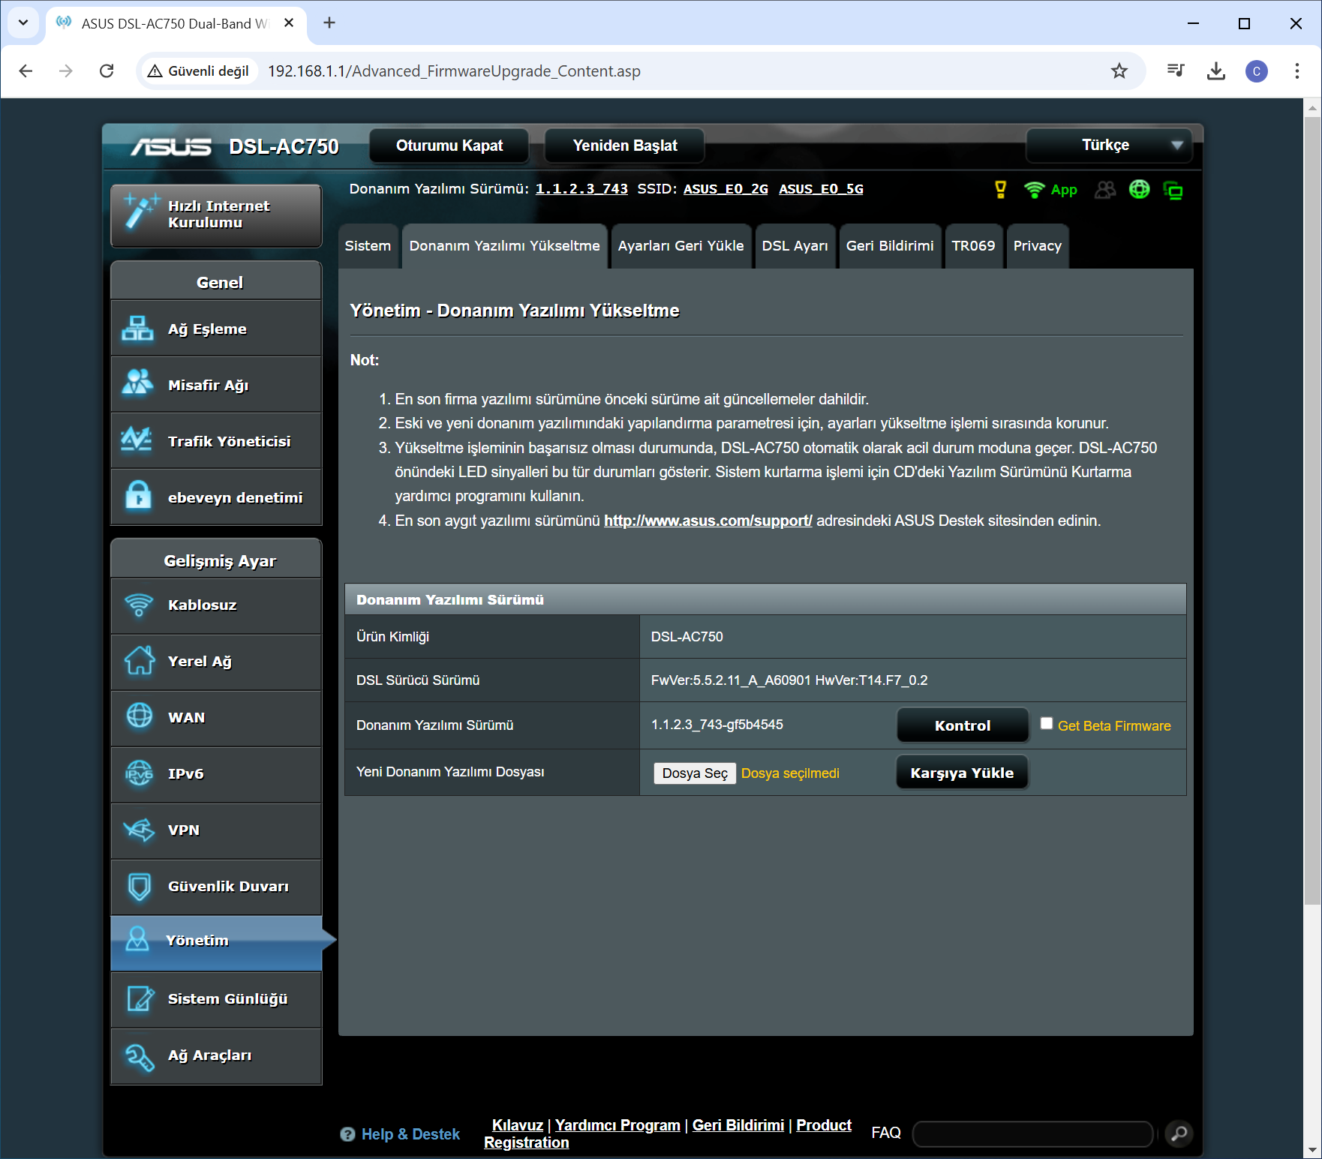Viewport: 1322px width, 1159px height.
Task: Open a new browser tab
Action: point(329,23)
